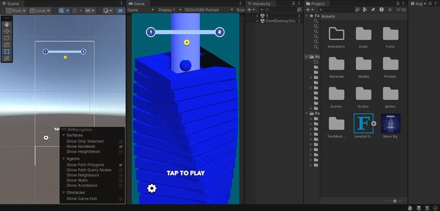
Task: Open the grid visibility options arrow
Action: coord(68,11)
